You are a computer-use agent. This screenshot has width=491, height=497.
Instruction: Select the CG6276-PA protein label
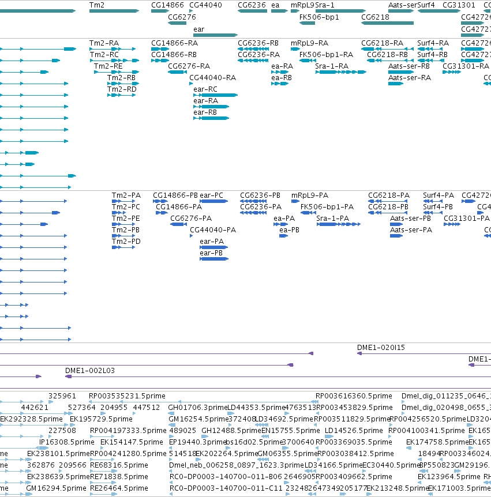pos(191,219)
